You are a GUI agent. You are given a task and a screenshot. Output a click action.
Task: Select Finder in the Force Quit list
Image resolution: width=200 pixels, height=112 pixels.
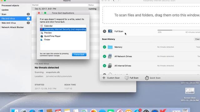(x=47, y=40)
